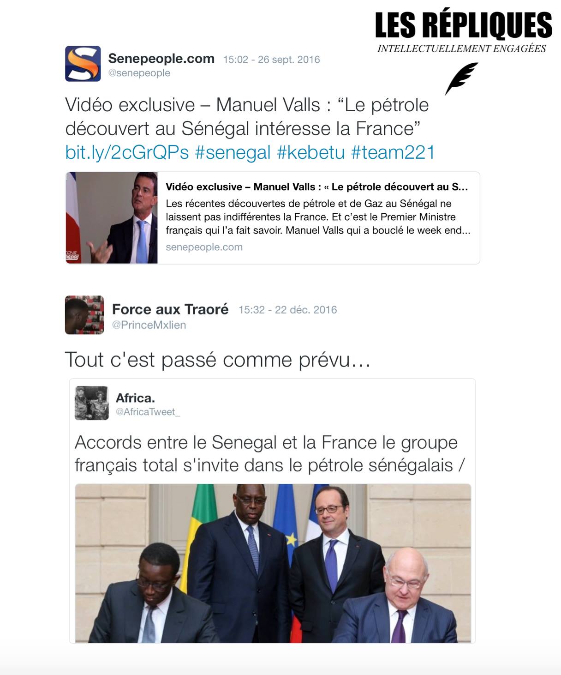The width and height of the screenshot is (561, 675).
Task: Open the quoted tweet about Total accords
Action: click(272, 511)
